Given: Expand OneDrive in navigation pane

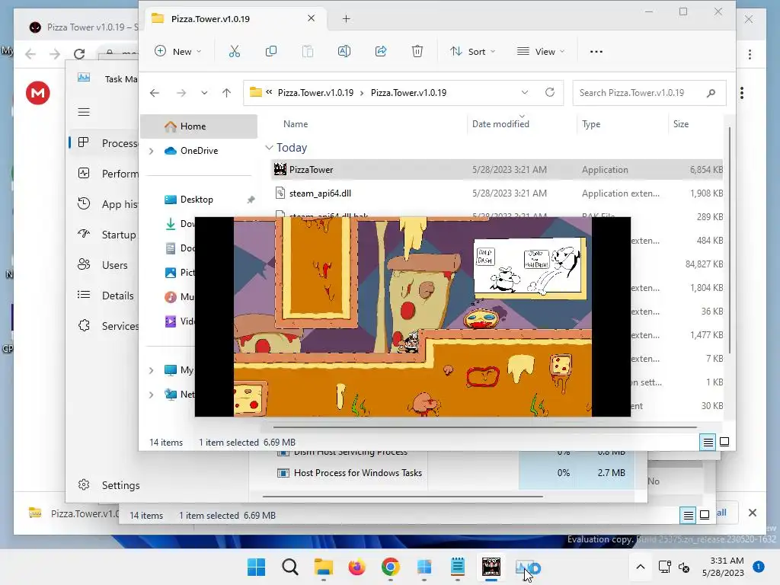Looking at the screenshot, I should (152, 151).
